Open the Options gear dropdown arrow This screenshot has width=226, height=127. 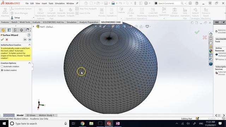click(150, 3)
